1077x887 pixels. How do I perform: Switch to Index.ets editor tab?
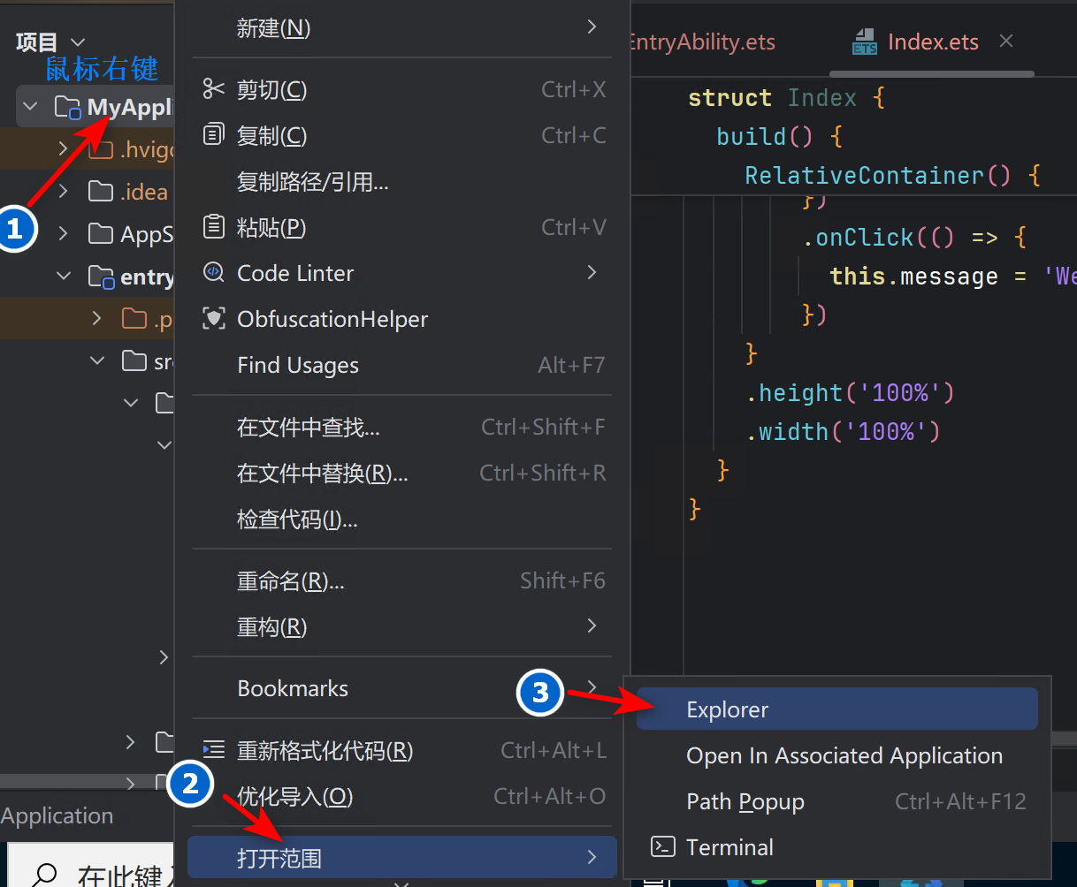(x=933, y=42)
